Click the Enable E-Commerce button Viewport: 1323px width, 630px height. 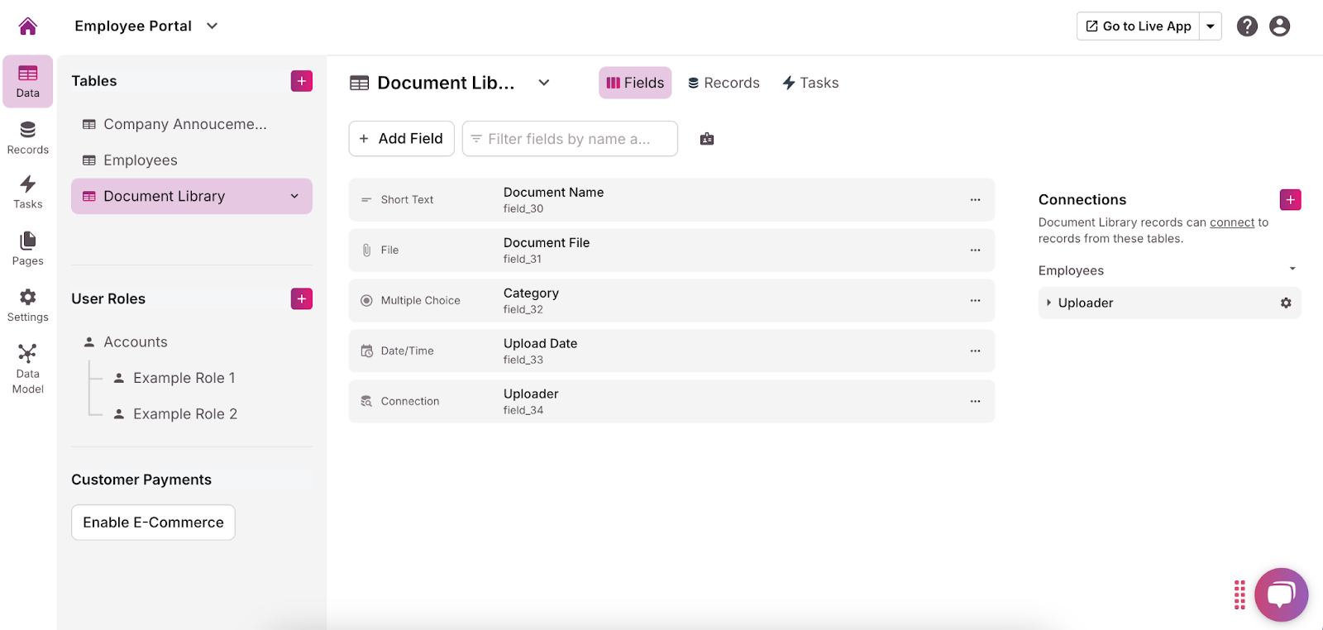click(153, 523)
